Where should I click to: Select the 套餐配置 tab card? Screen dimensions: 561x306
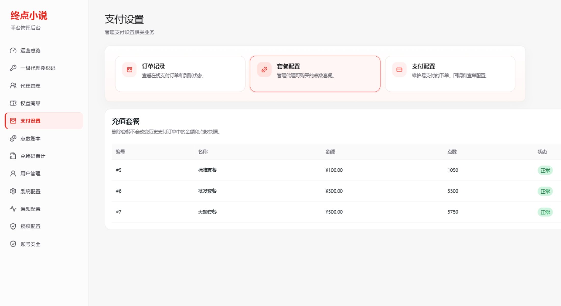[x=315, y=74]
